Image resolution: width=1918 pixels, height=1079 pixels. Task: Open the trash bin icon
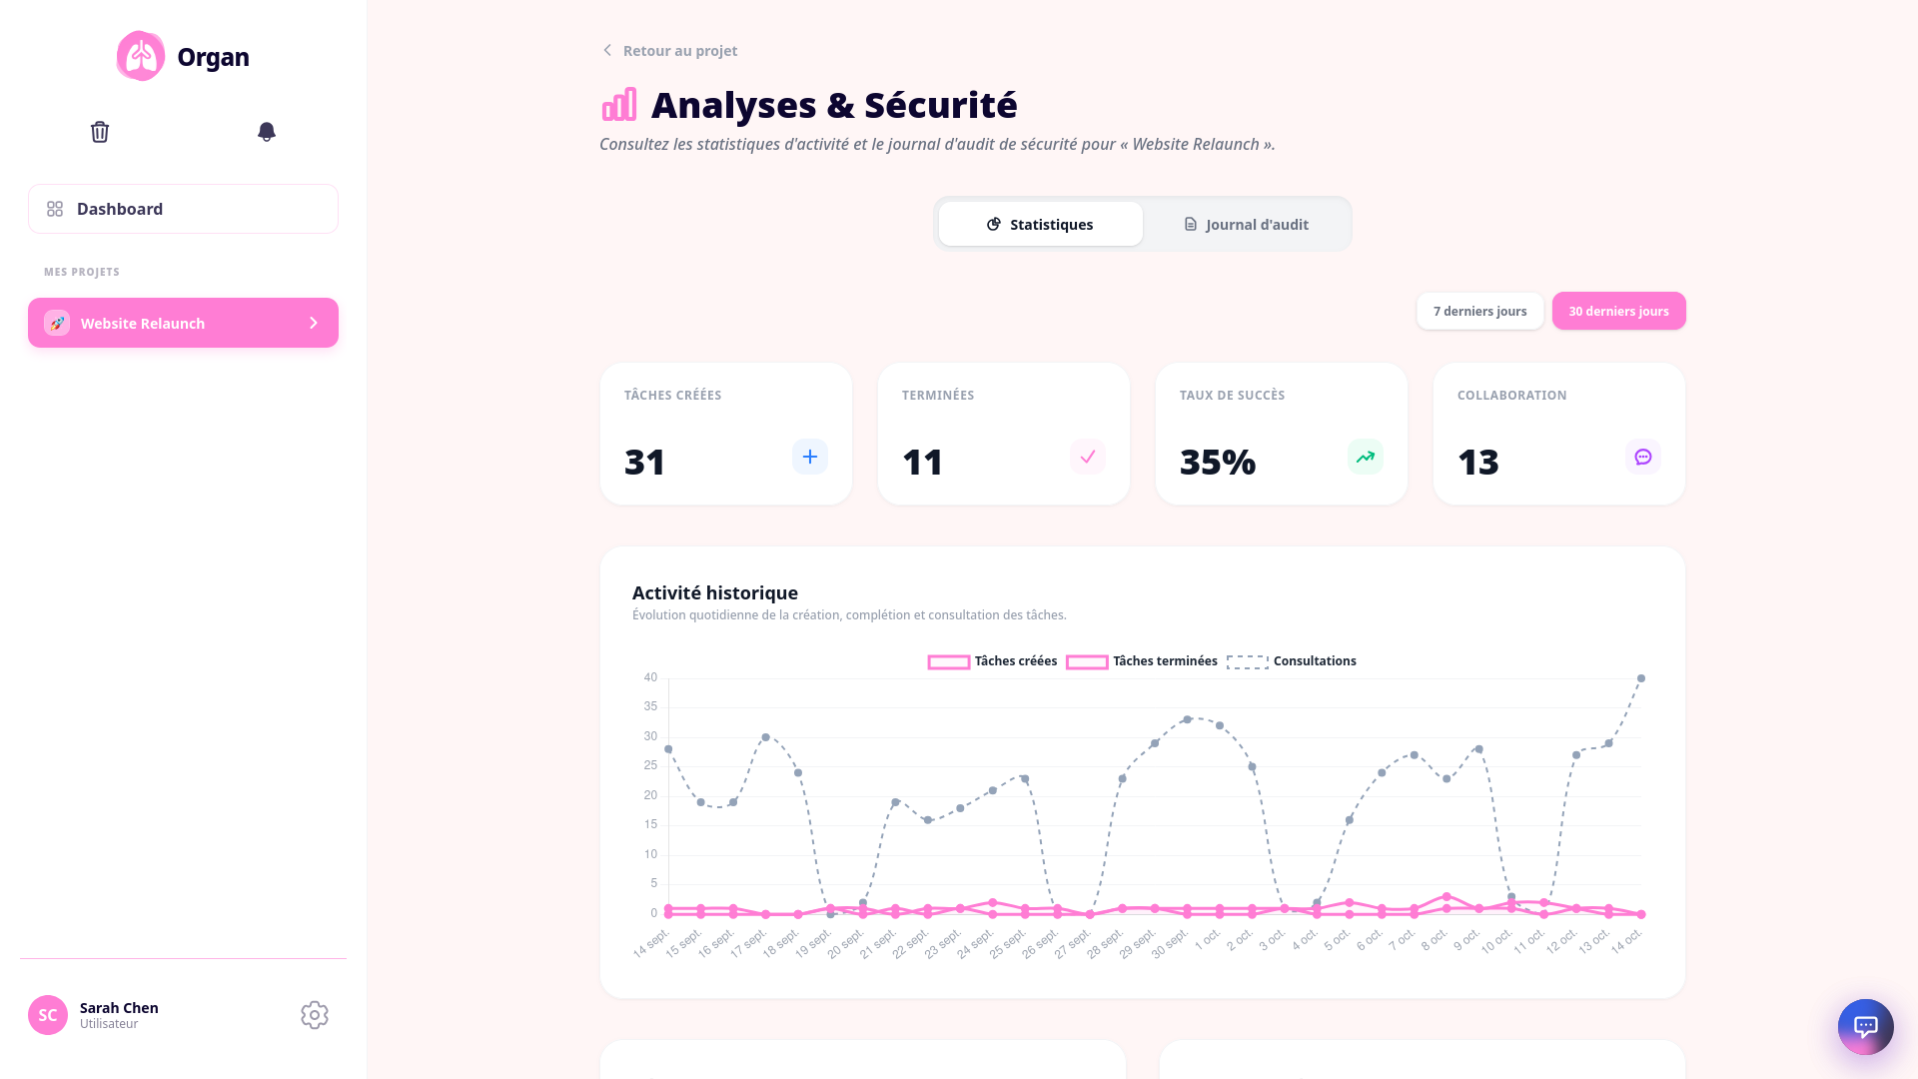[x=100, y=132]
